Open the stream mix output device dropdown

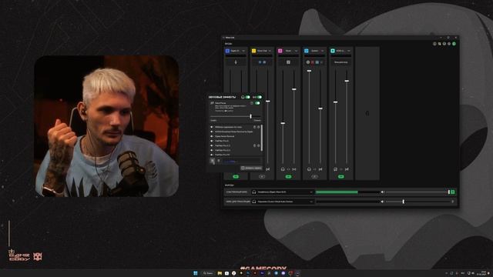tap(283, 202)
